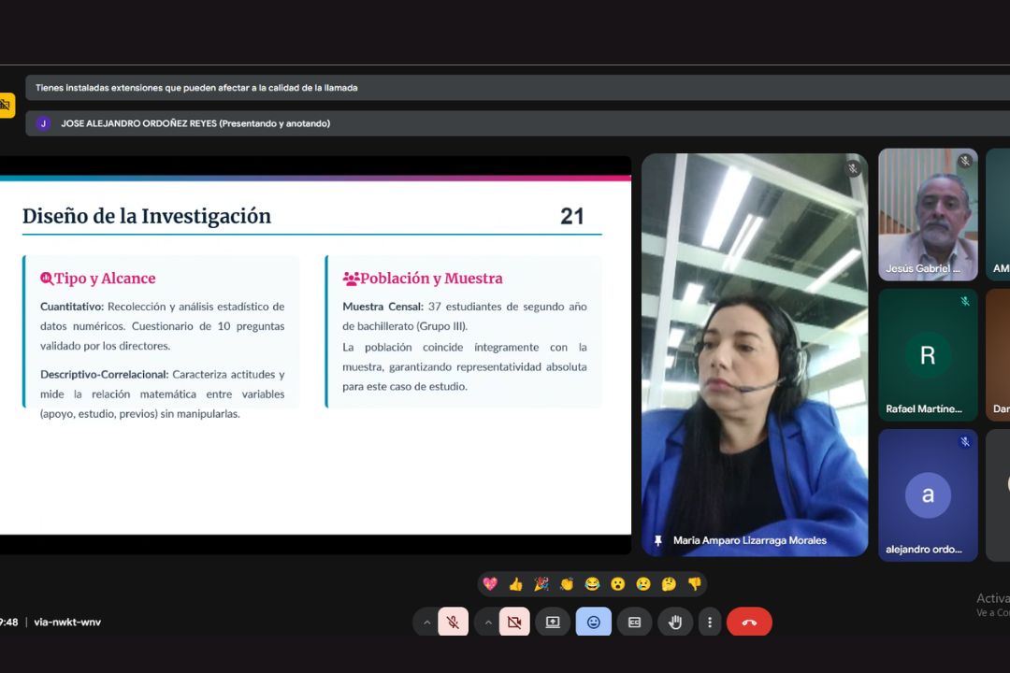Screen dimensions: 1010x673
Task: Toggle closed captions
Action: pos(634,623)
